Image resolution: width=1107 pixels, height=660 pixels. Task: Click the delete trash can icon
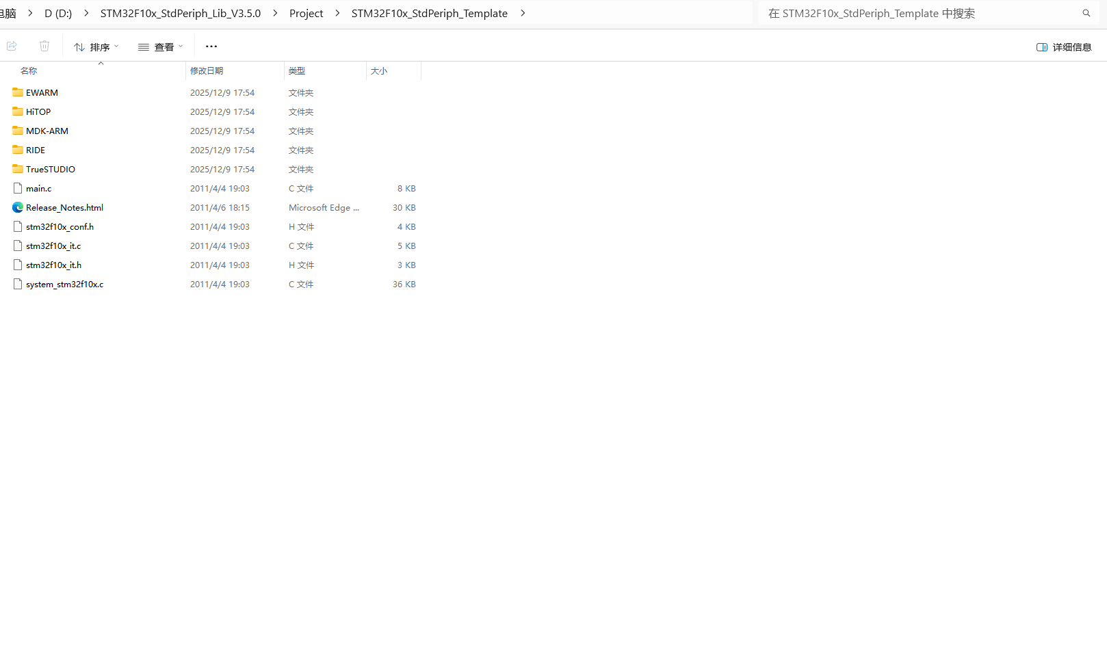44,46
